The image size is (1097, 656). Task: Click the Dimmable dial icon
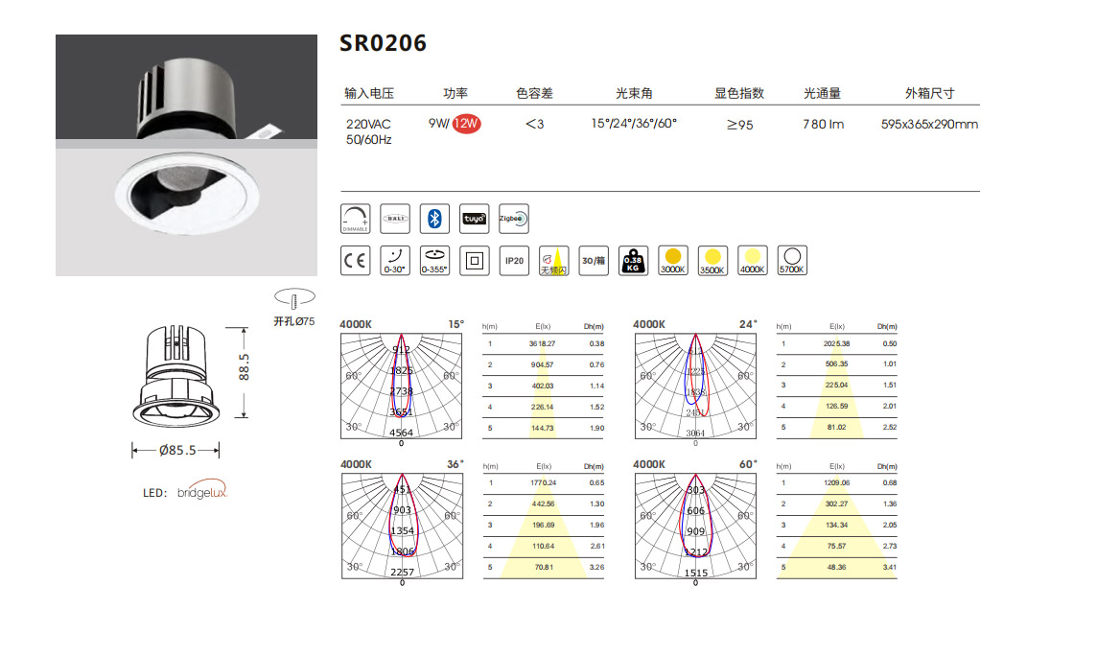[x=356, y=219]
